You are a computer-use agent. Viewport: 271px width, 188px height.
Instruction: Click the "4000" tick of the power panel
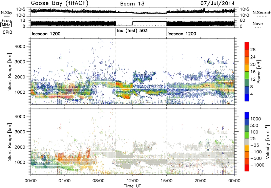pos(20,46)
